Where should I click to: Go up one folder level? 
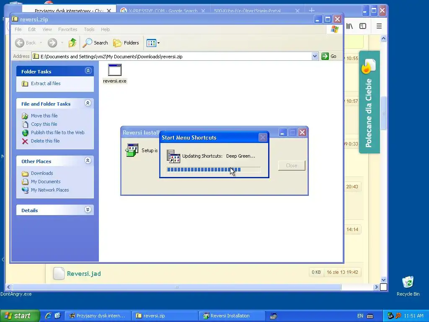pos(72,43)
